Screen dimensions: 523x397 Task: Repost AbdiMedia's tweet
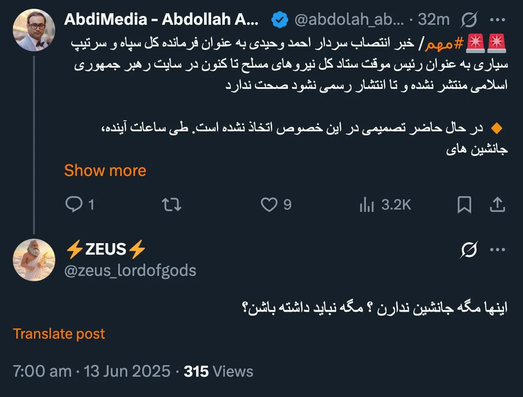(171, 204)
